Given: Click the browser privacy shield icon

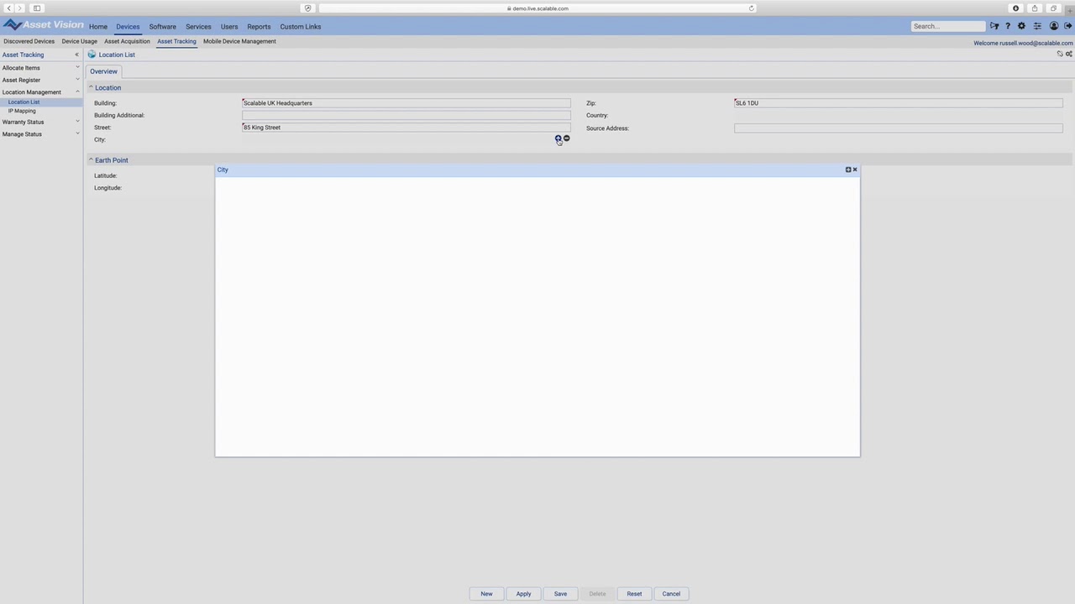Looking at the screenshot, I should coord(307,8).
